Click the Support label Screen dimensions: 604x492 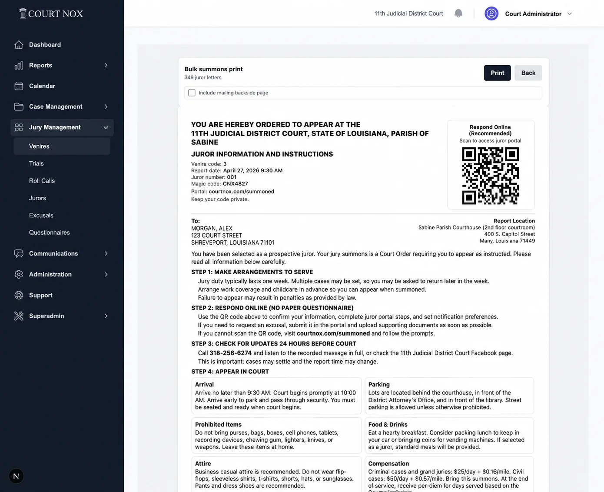click(x=41, y=295)
